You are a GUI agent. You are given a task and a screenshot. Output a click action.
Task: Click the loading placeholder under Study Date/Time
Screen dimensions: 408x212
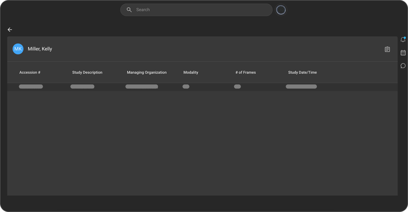(x=301, y=87)
